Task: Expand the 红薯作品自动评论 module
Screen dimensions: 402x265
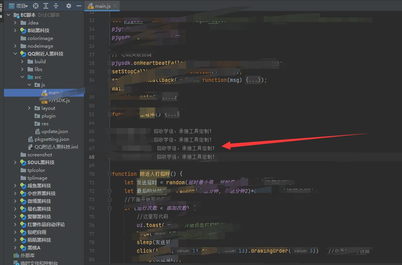Action: (16, 224)
